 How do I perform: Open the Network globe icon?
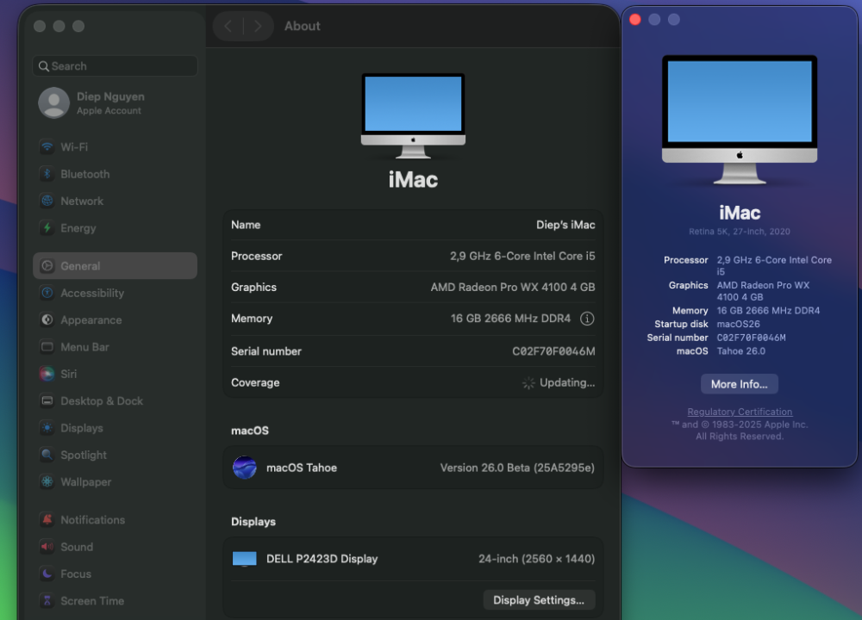[47, 201]
